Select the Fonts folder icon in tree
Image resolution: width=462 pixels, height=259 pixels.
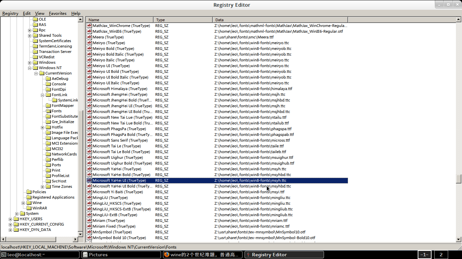tap(48, 111)
